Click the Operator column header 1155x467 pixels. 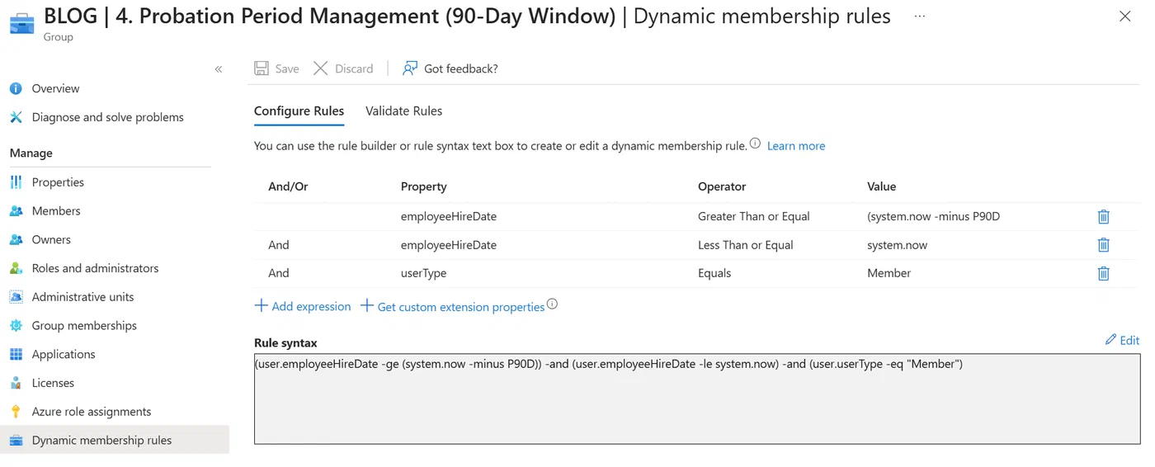point(722,186)
